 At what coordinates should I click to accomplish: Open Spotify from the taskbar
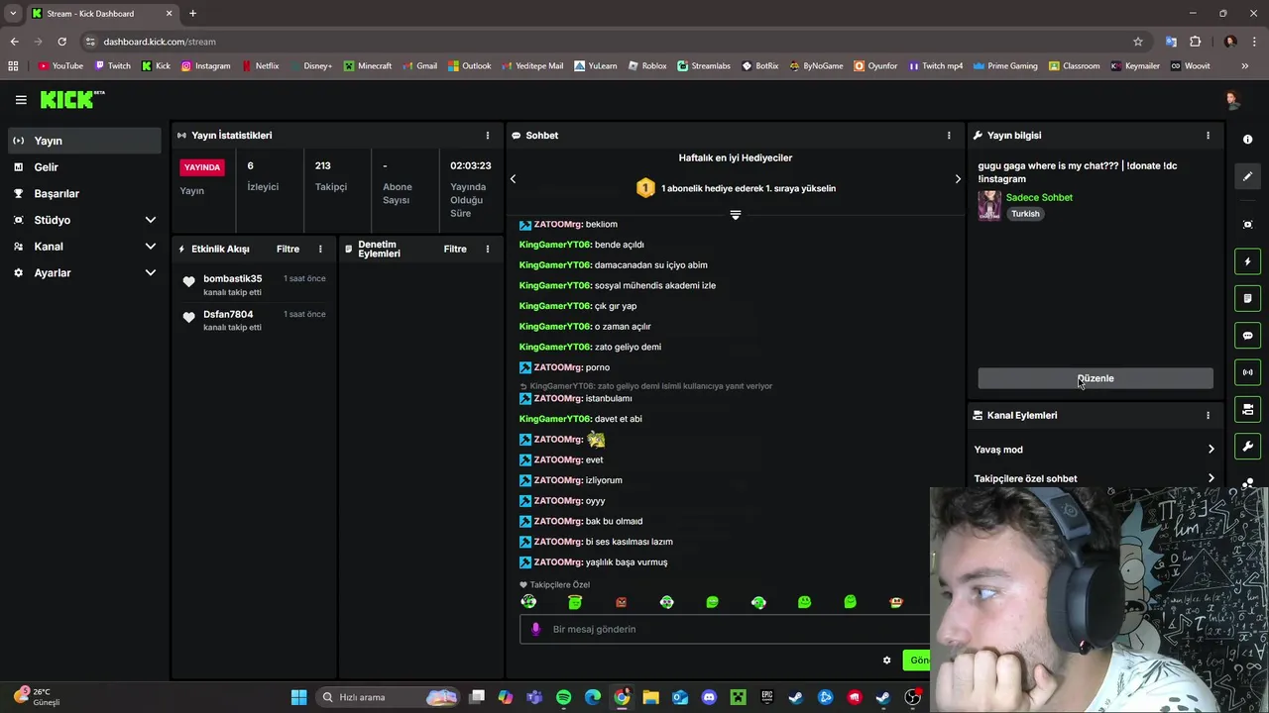tap(564, 697)
